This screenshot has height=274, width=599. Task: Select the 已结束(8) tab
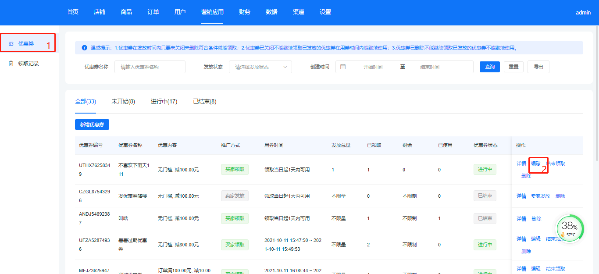coord(205,102)
